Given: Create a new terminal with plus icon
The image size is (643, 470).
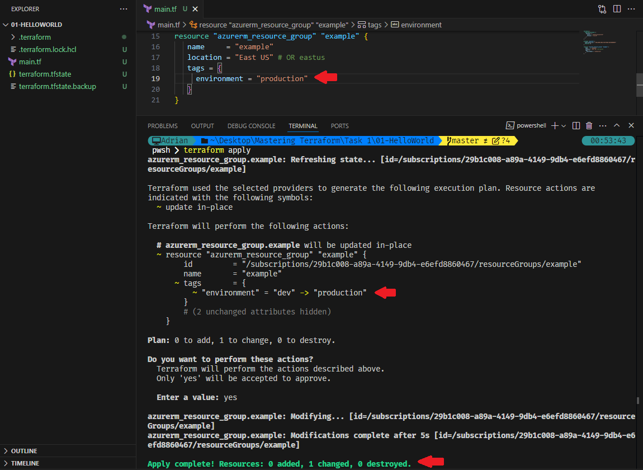Looking at the screenshot, I should click(555, 125).
